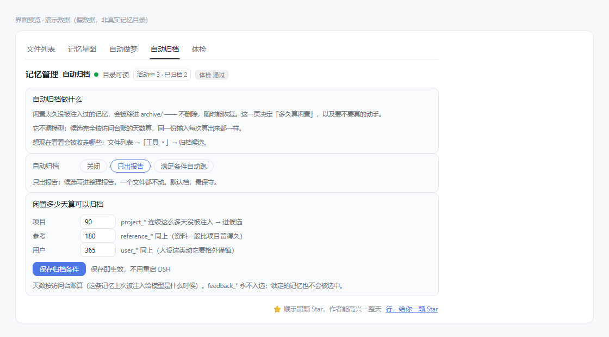Screen dimensions: 609x337
Task: Open the 文件列表 tab
Action: click(41, 50)
